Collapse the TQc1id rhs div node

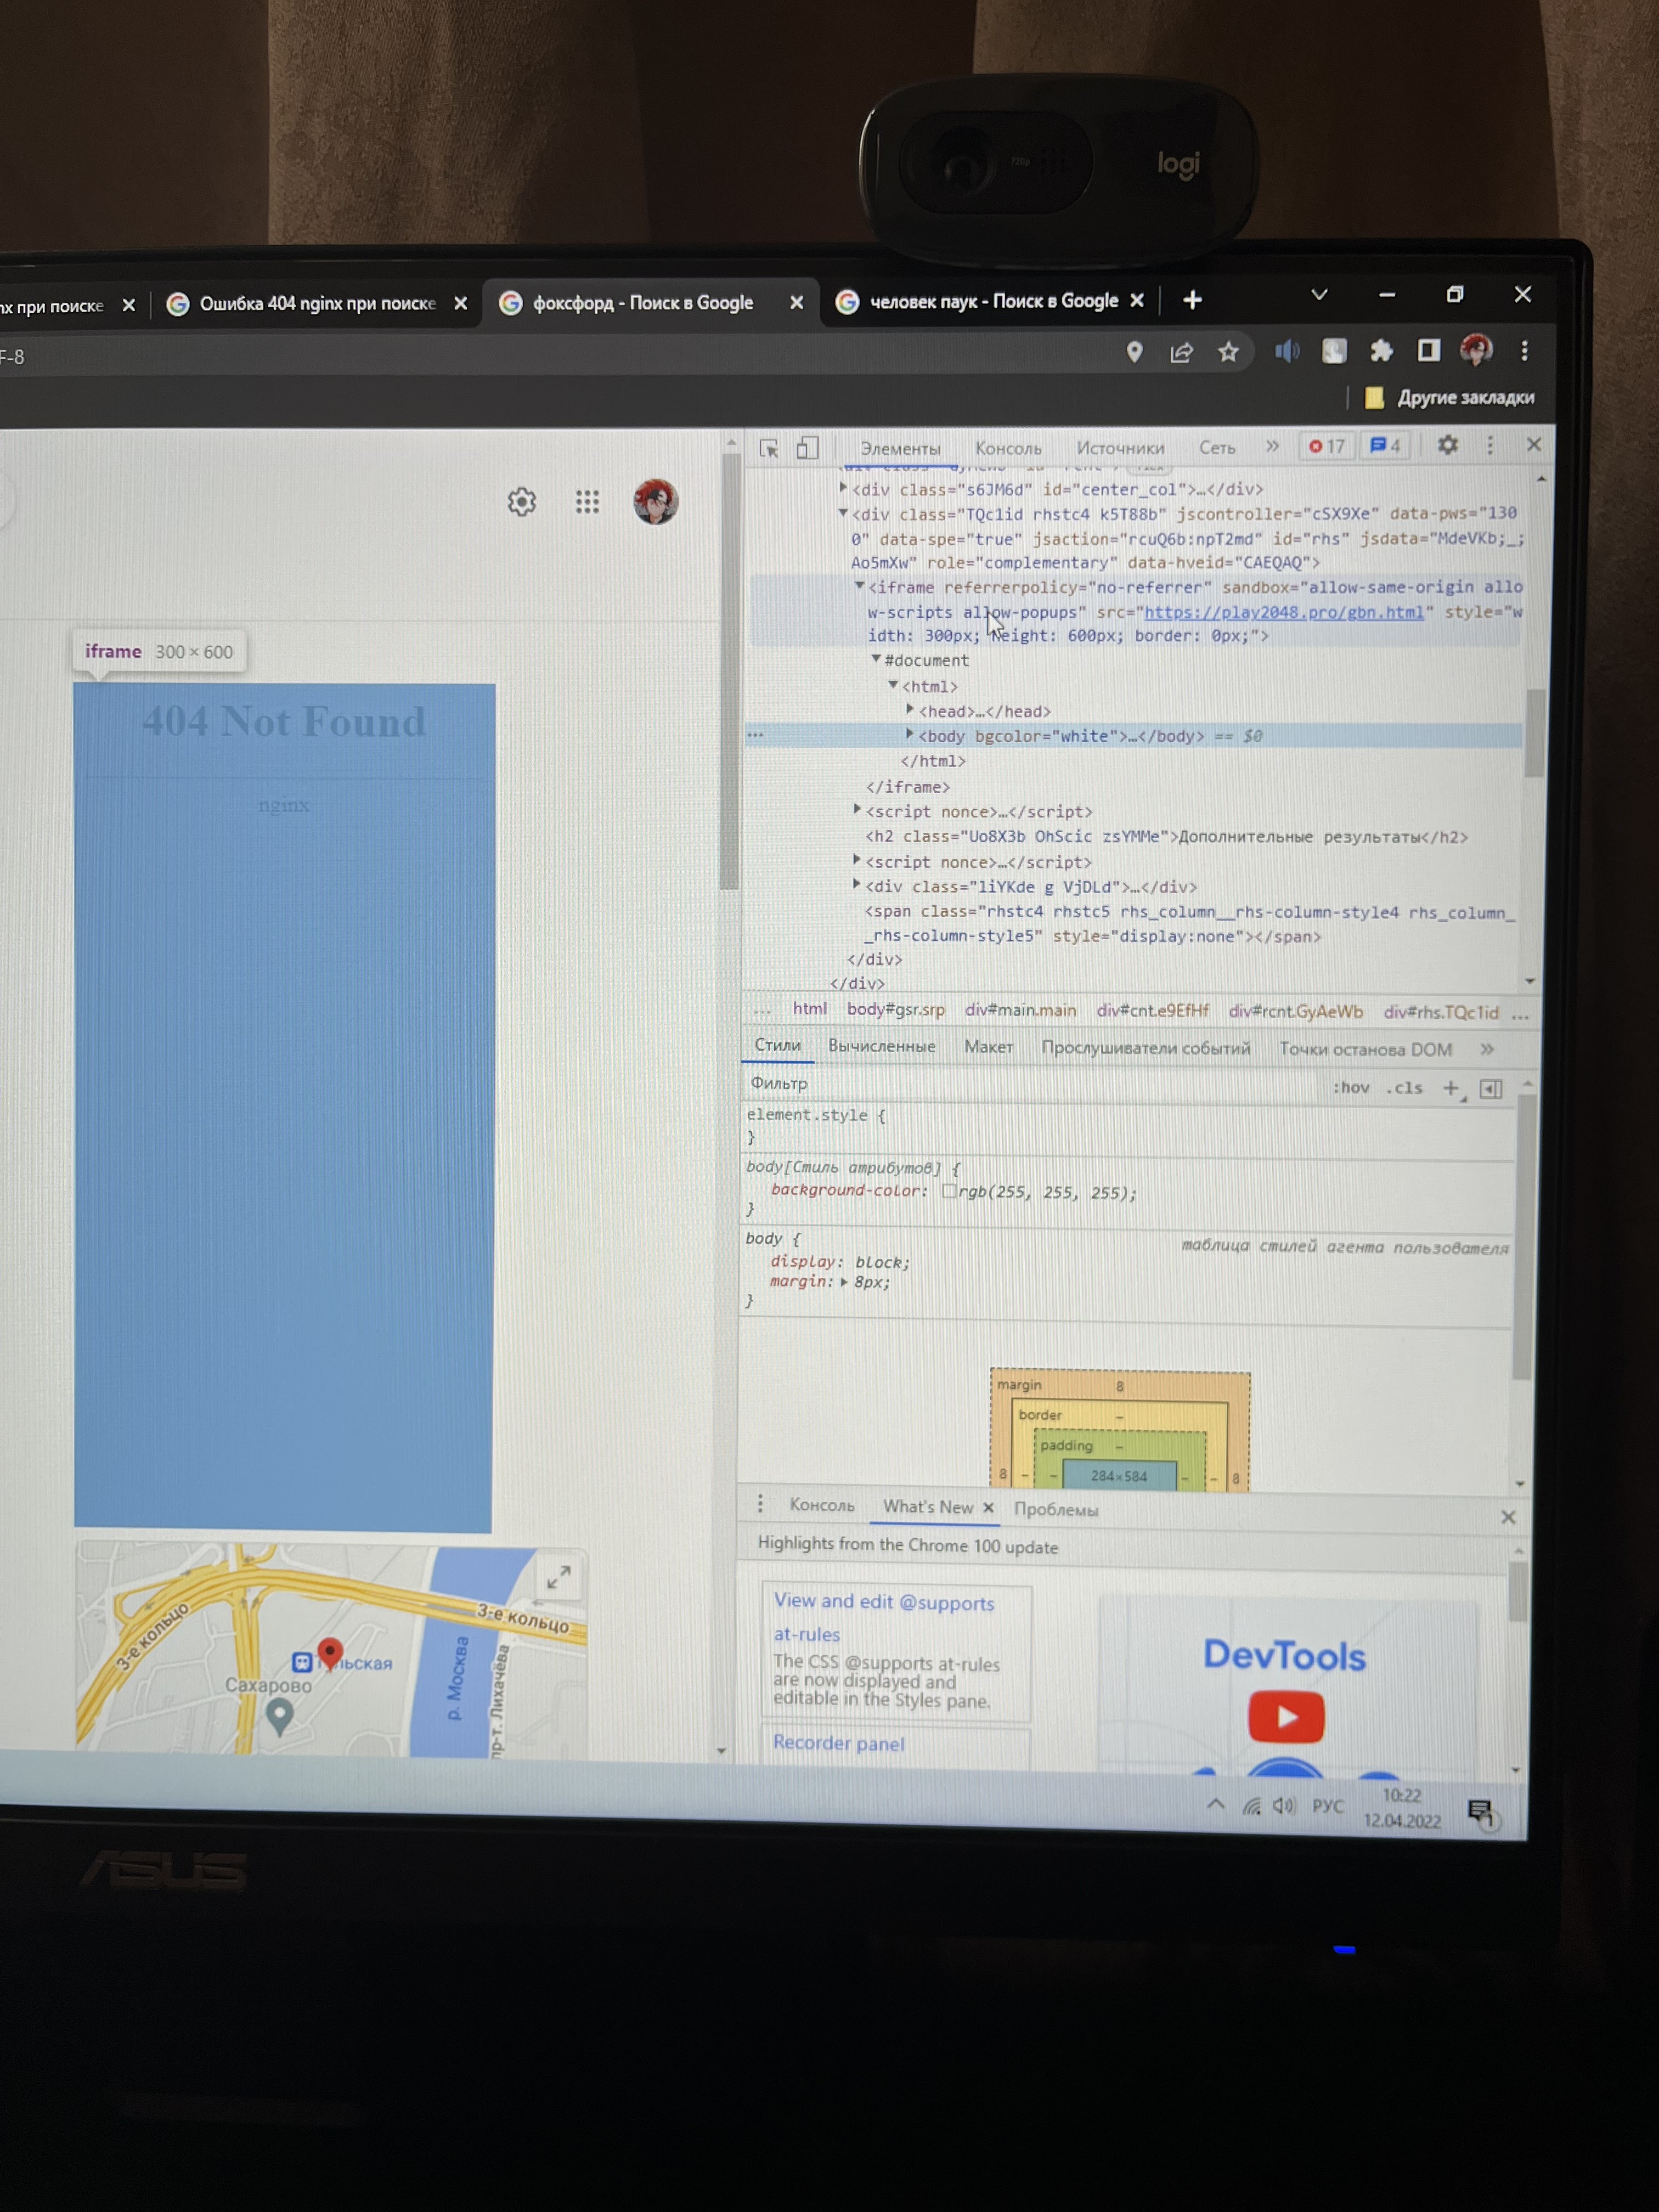[x=843, y=513]
